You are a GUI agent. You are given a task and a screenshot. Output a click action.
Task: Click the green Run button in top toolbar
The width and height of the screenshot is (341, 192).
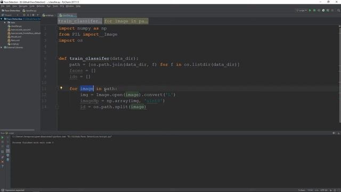click(x=310, y=10)
